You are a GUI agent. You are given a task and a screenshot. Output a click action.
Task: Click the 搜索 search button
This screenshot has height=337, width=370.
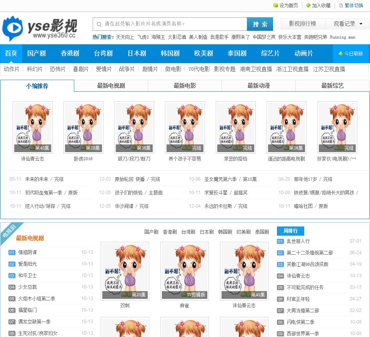(260, 24)
